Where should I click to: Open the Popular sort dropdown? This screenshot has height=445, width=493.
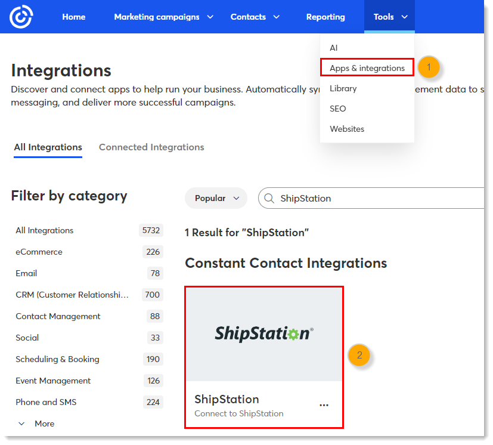[216, 198]
